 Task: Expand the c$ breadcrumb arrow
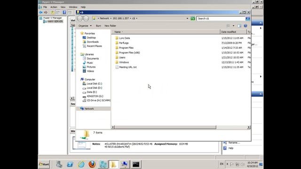click(x=137, y=18)
